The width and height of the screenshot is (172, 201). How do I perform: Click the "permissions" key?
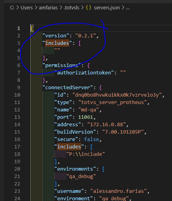62,65
